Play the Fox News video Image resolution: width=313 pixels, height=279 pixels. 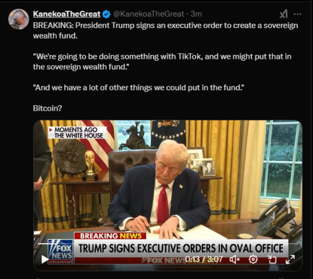tap(44, 260)
